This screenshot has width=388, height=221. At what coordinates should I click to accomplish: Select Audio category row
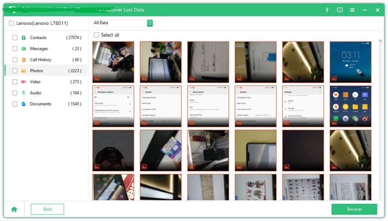coord(46,93)
